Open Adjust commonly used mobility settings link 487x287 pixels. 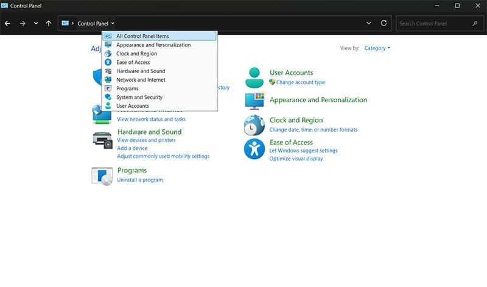[x=163, y=156]
